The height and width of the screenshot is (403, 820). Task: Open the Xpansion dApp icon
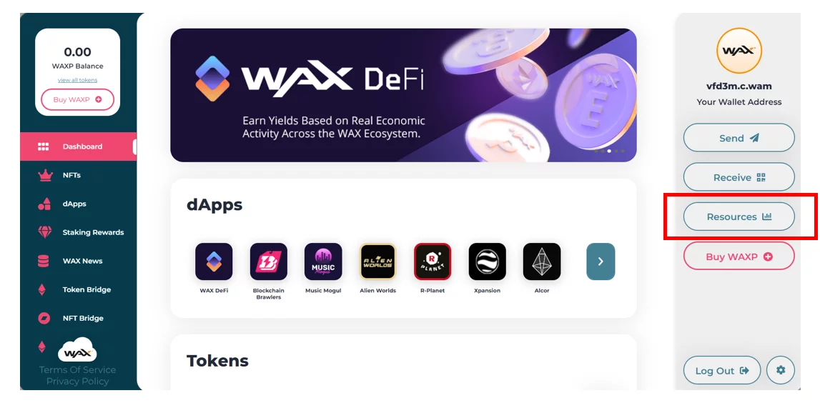(488, 262)
